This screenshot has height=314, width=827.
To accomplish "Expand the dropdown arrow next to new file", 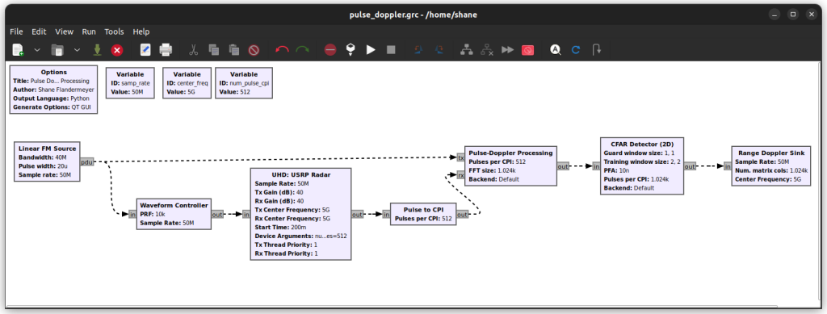I will pyautogui.click(x=37, y=49).
